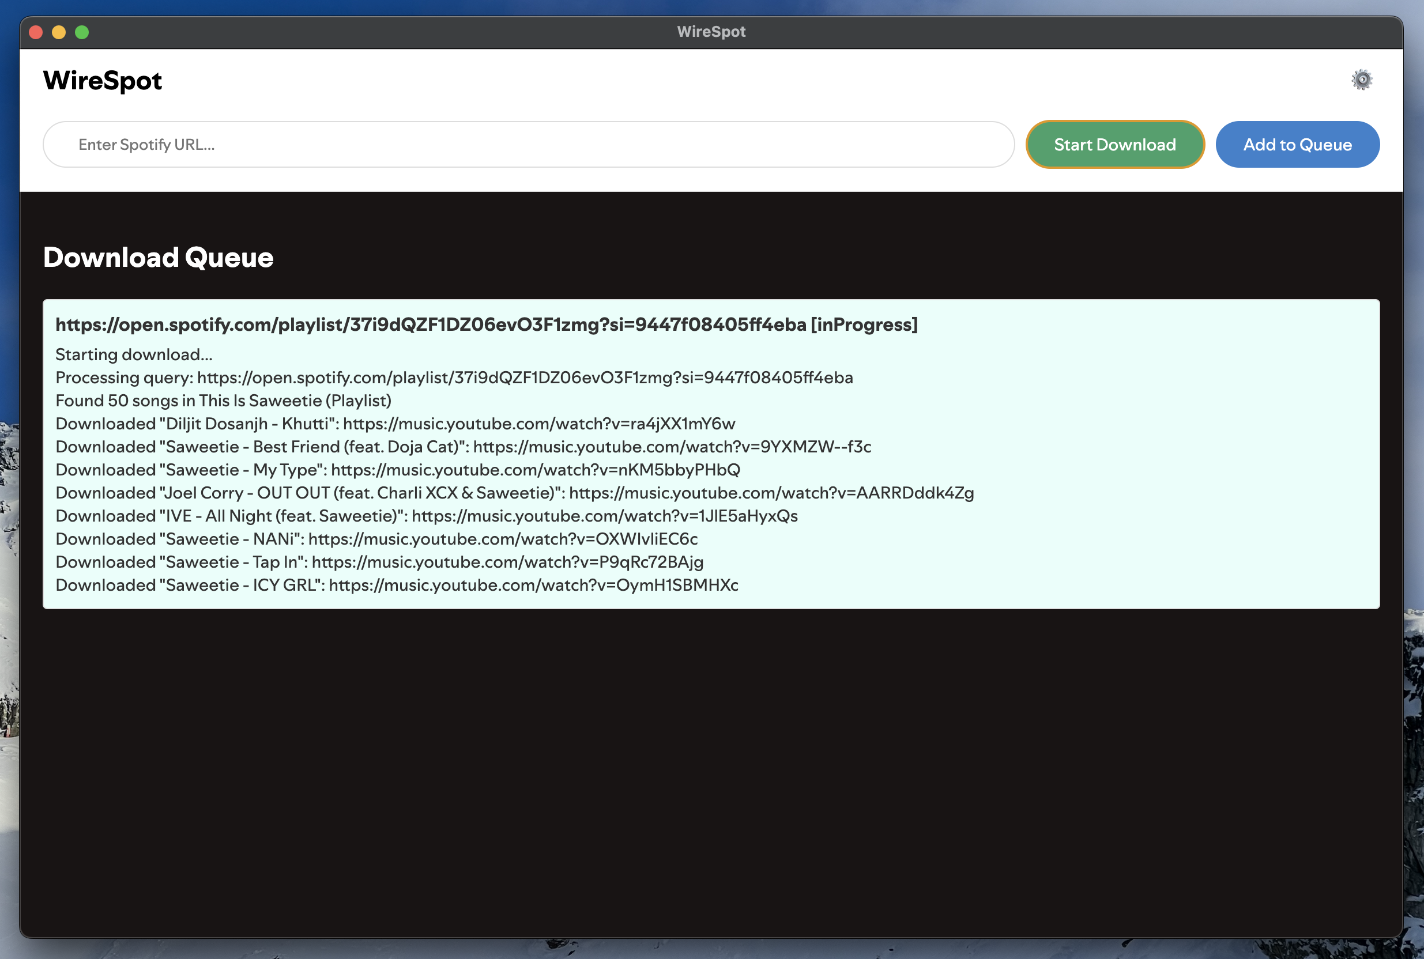Screen dimensions: 1424x959
Task: Open settings via the gear icon
Action: (1361, 80)
